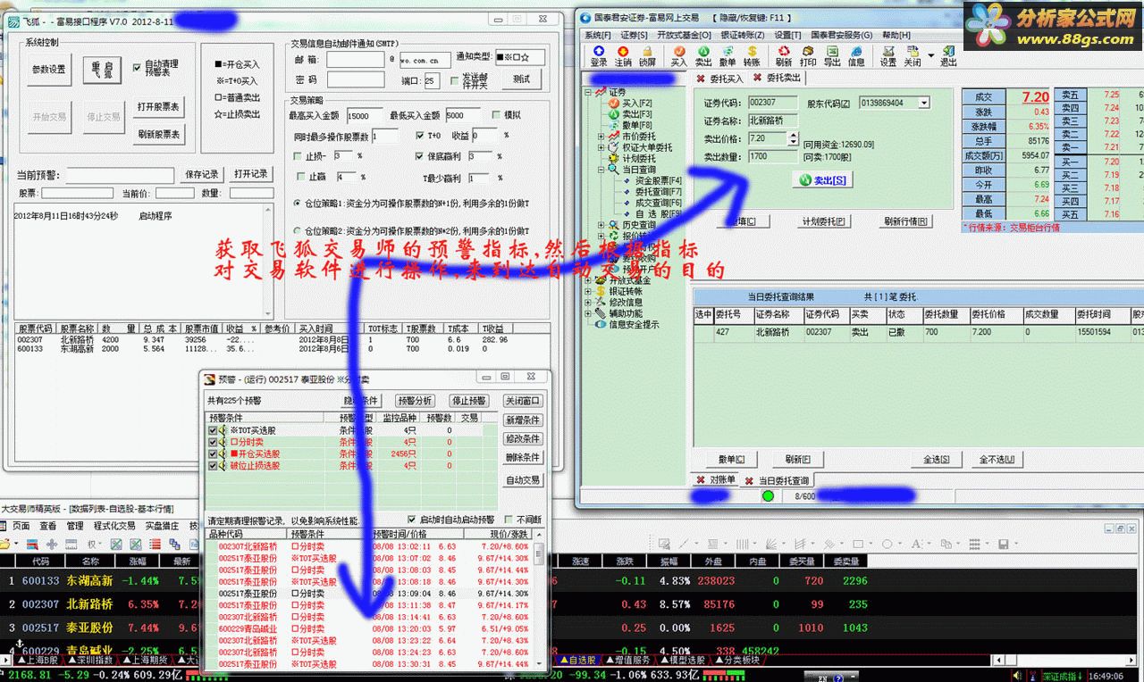
Task: Open the 系统[F] menu
Action: 598,35
